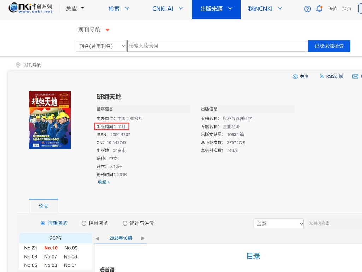This screenshot has width=362, height=272.
Task: Open issue No.06
Action: point(70,256)
